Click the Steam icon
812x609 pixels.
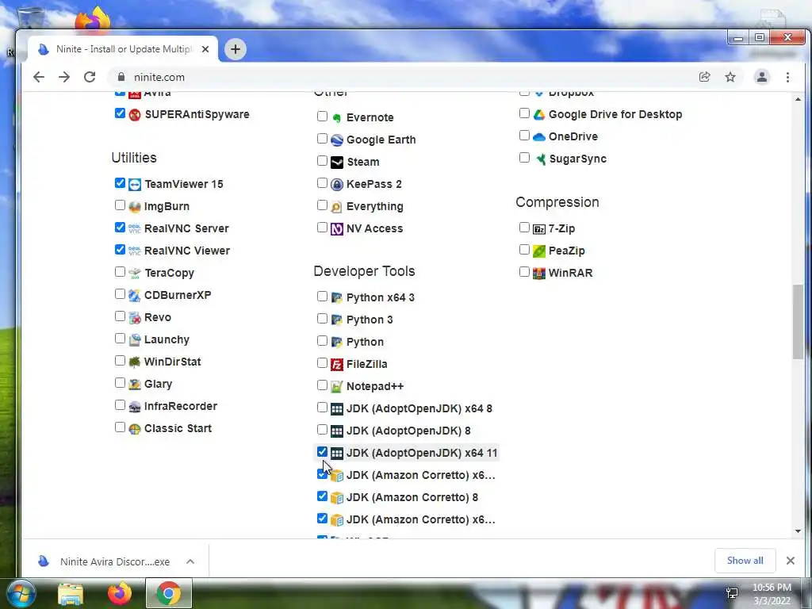[x=336, y=162]
